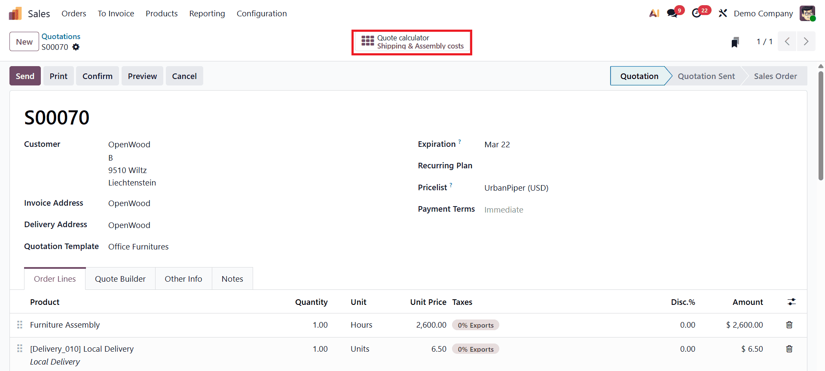
Task: Open the gear actions menu next to S00070
Action: pos(76,47)
